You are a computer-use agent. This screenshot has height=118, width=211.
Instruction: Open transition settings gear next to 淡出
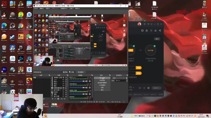tap(127, 78)
